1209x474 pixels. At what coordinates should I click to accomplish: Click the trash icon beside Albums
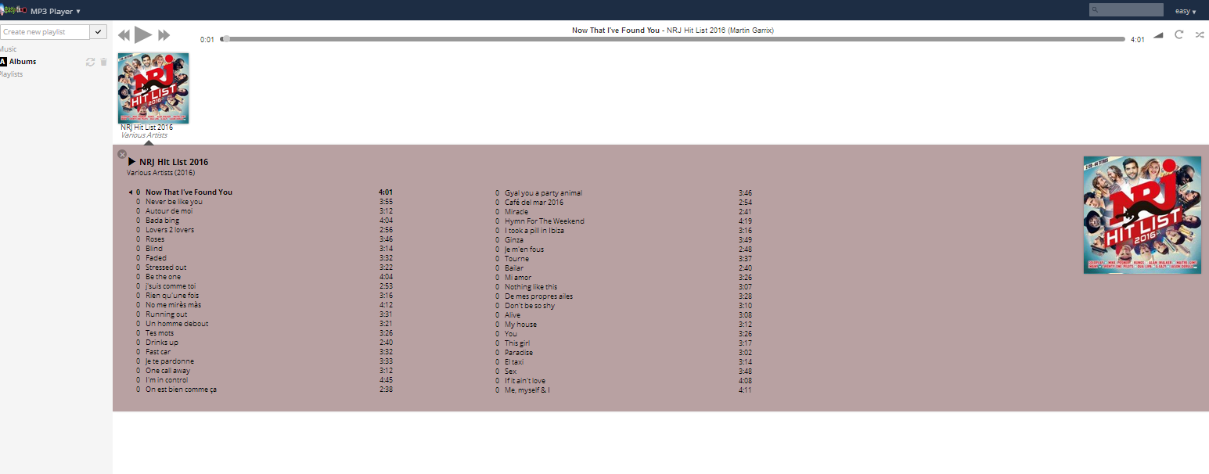coord(103,62)
